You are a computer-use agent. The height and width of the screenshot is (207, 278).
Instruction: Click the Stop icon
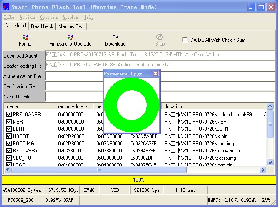160,37
